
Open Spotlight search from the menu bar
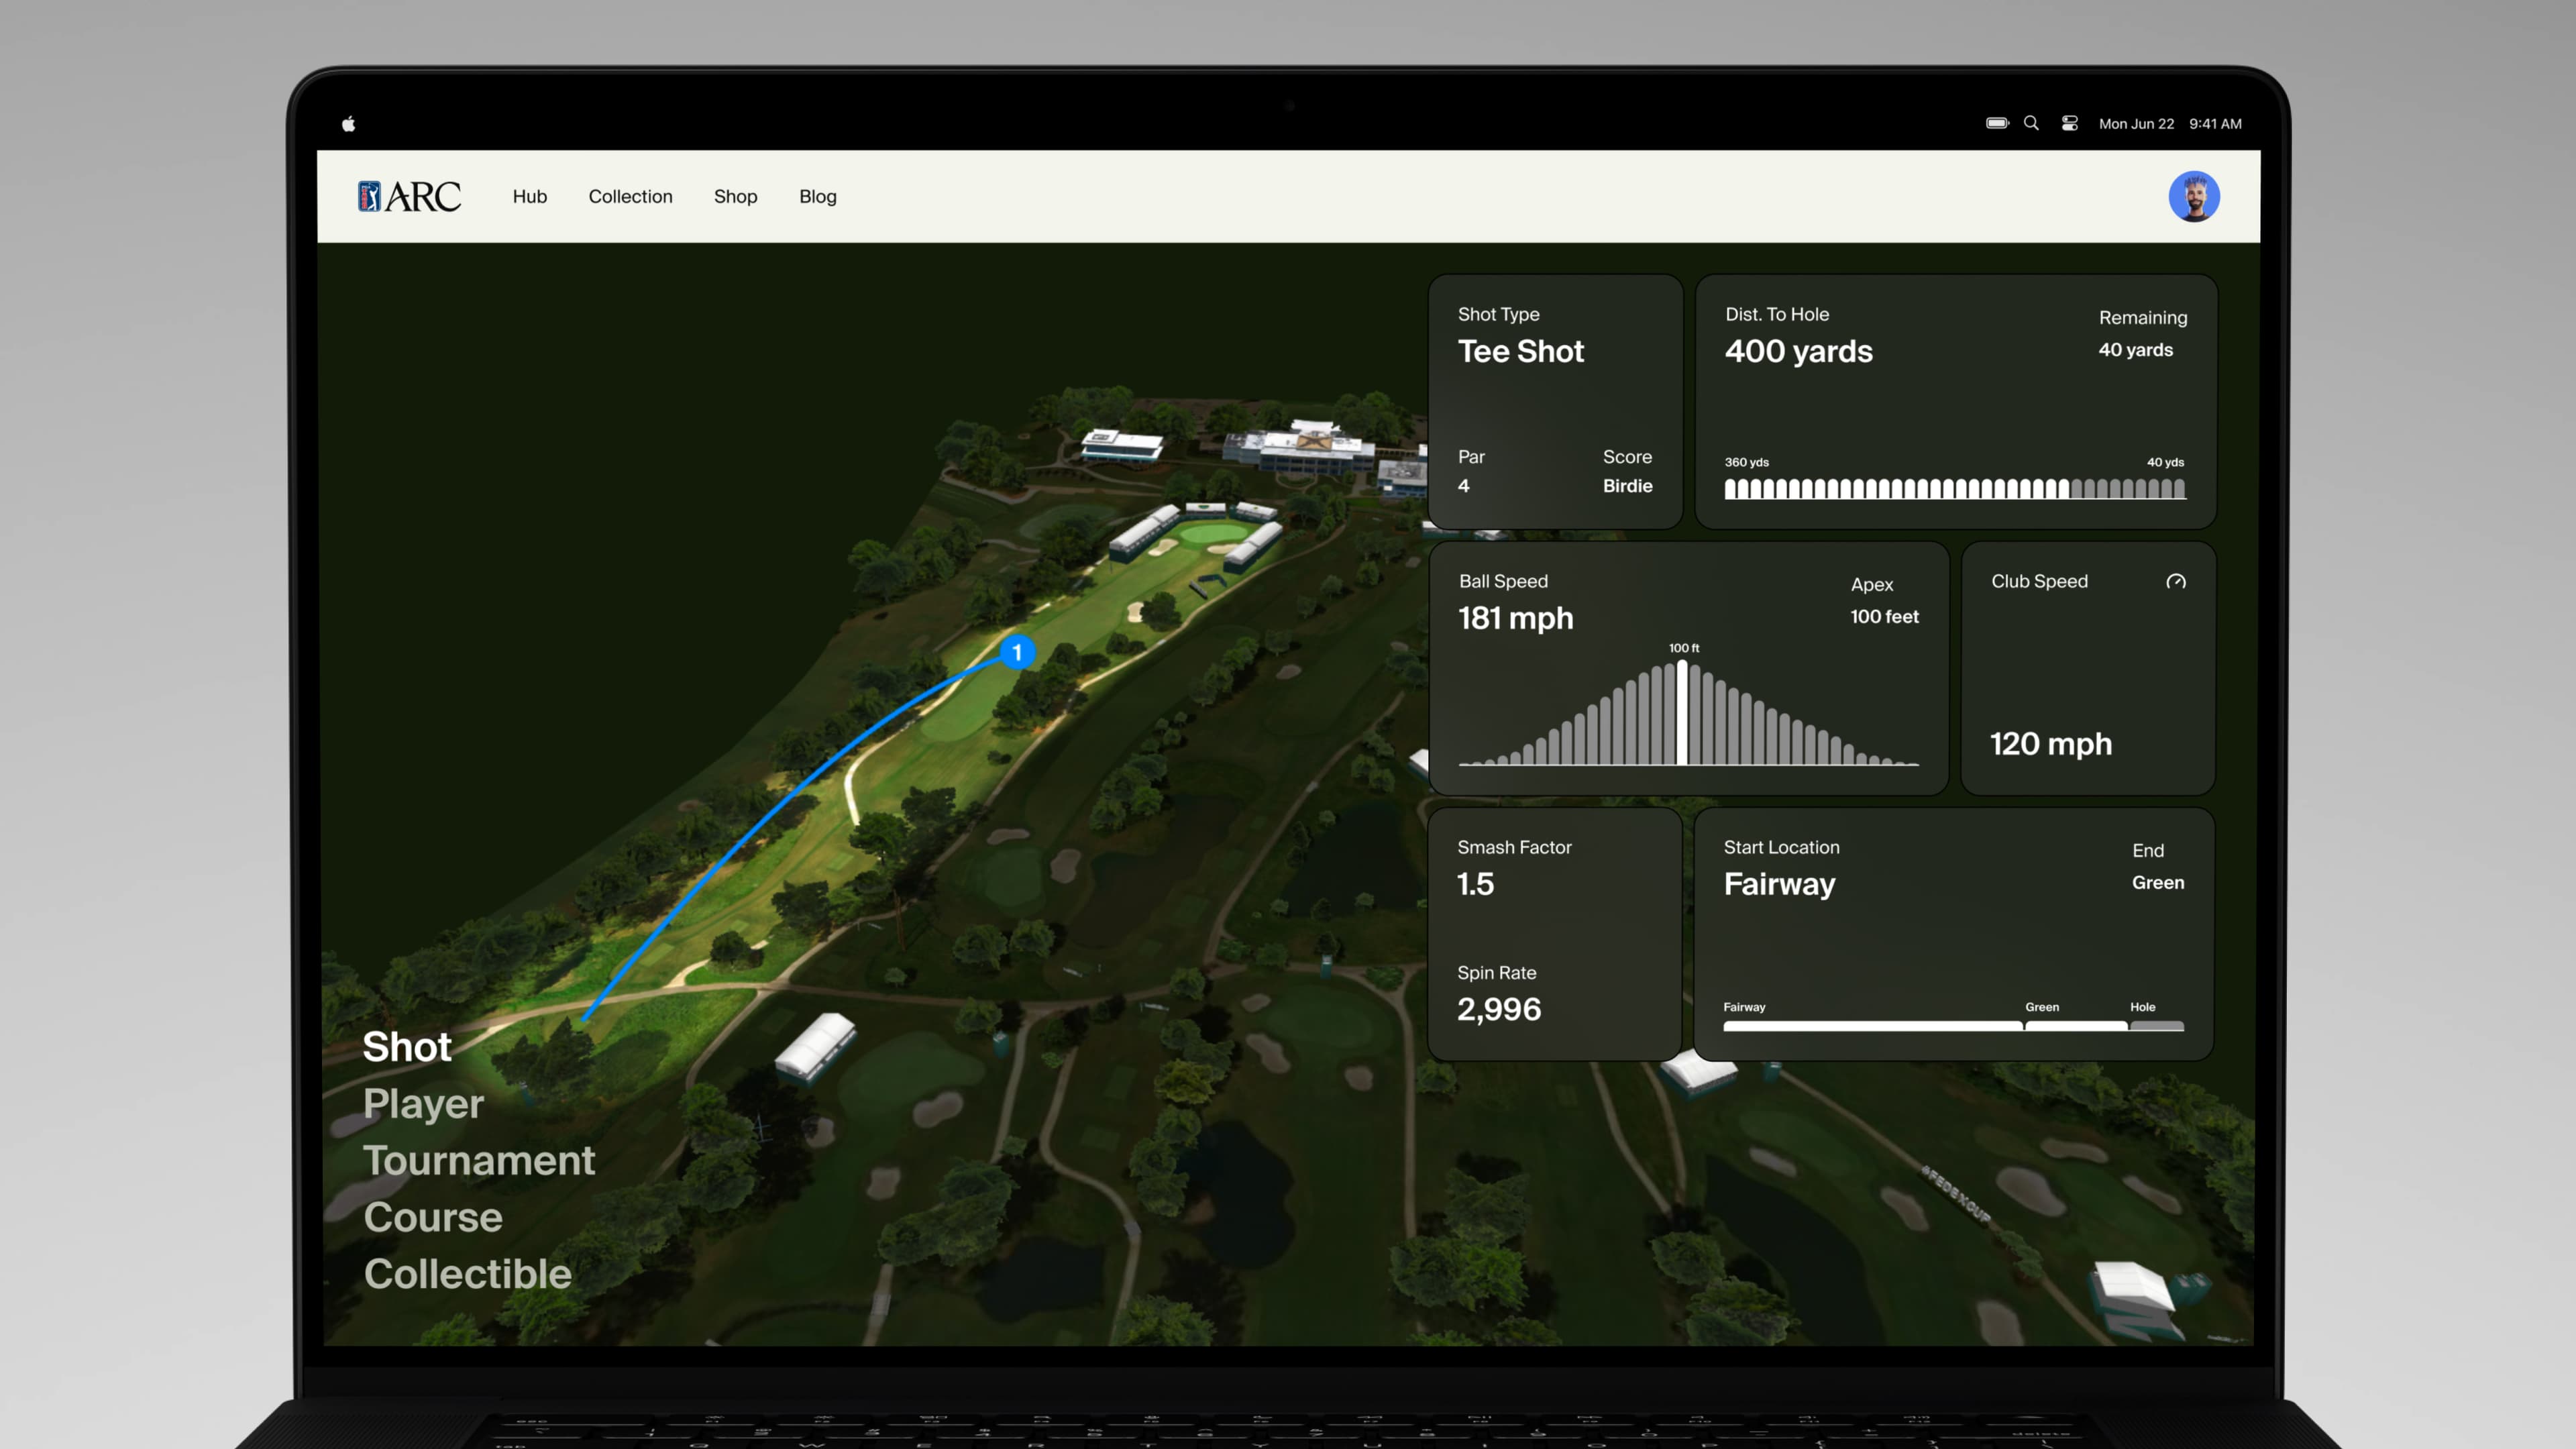(x=2031, y=123)
